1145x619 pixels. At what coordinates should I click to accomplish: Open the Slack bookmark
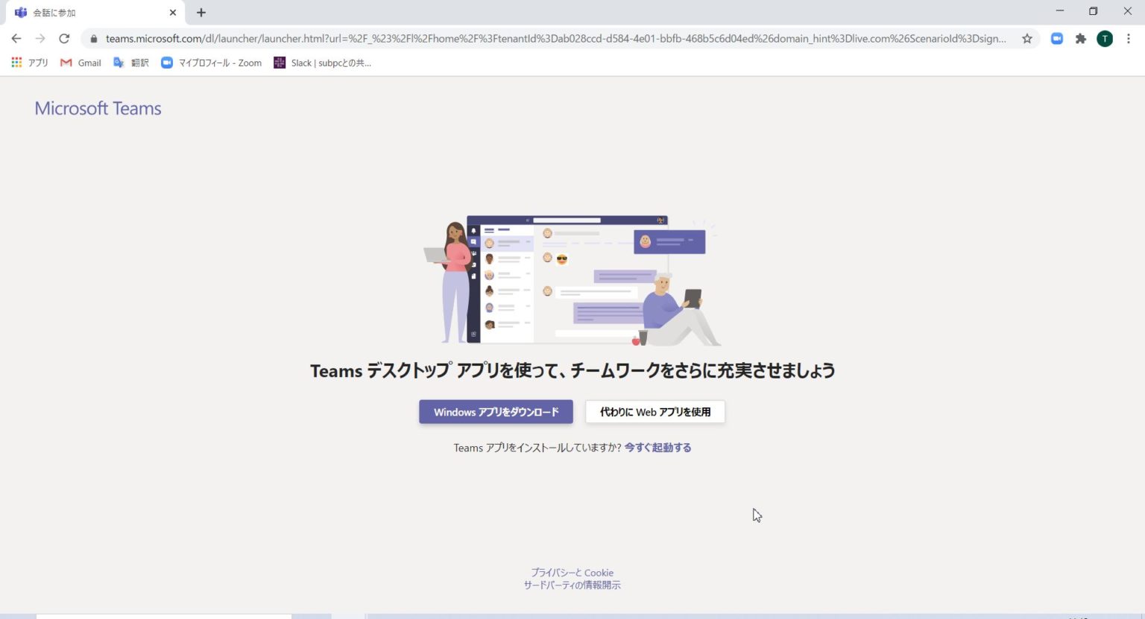[322, 63]
